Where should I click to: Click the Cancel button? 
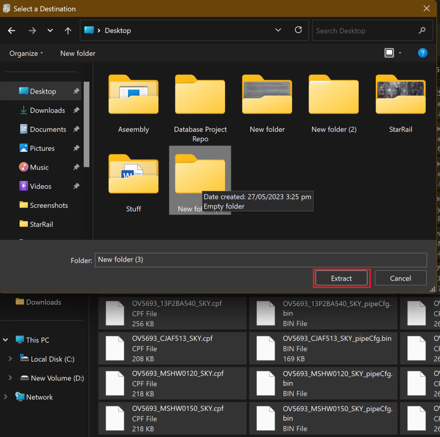click(x=400, y=278)
